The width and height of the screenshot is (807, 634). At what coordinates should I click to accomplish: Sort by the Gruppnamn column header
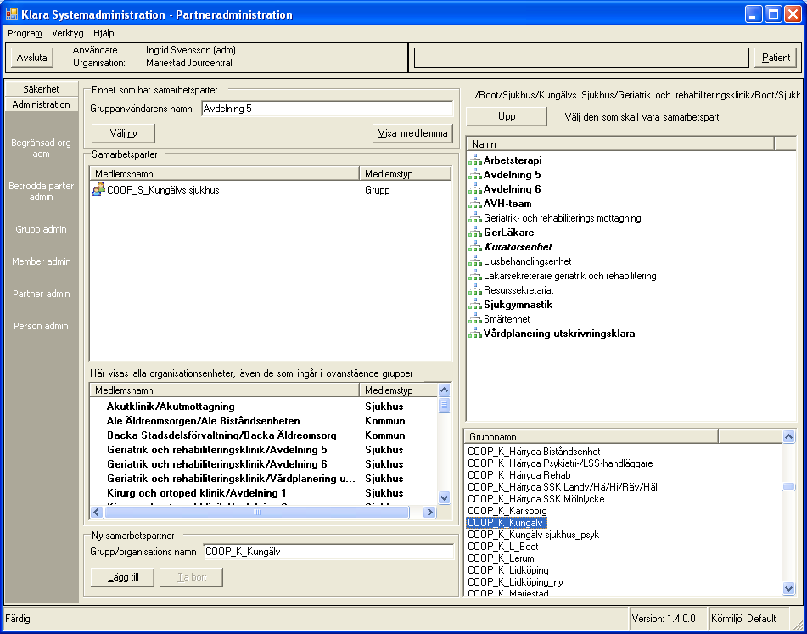point(591,437)
